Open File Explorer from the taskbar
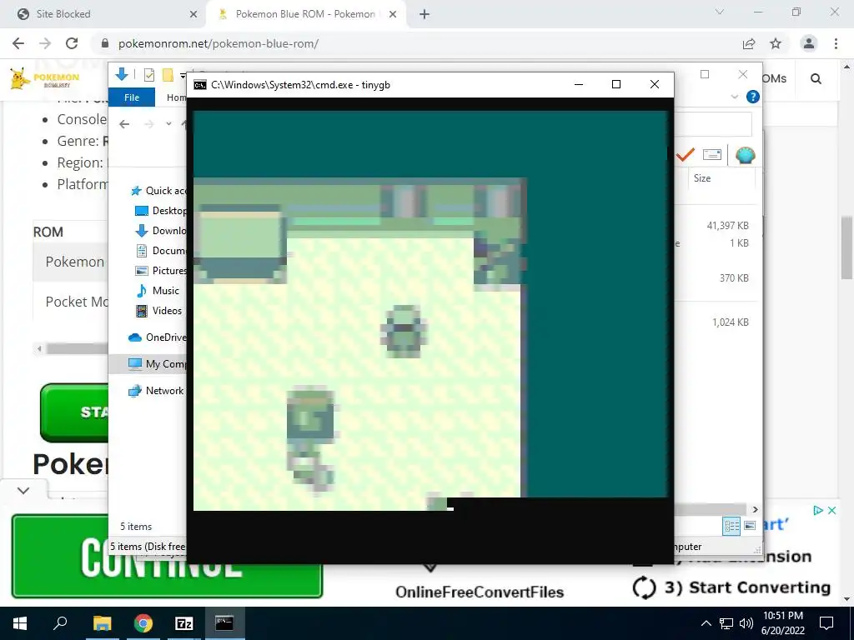The width and height of the screenshot is (854, 640). [102, 623]
